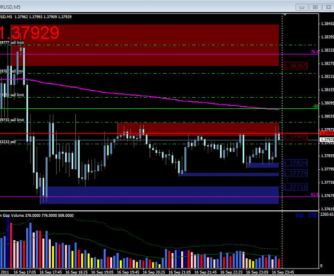Click the 16 Sep 20:25 time label

point(154,272)
